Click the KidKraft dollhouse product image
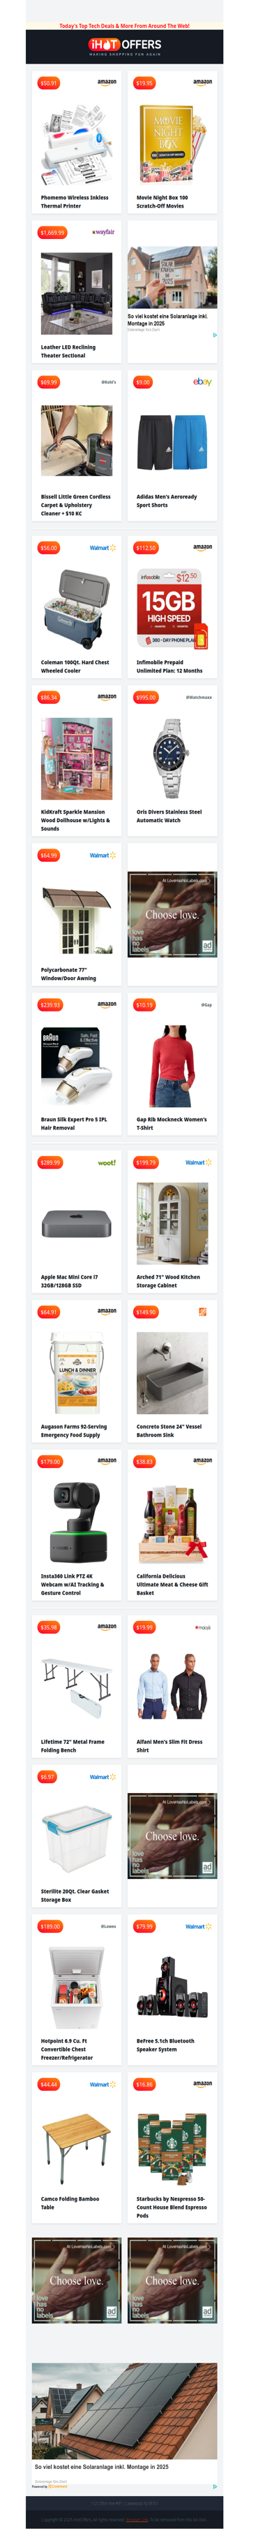 tap(76, 758)
